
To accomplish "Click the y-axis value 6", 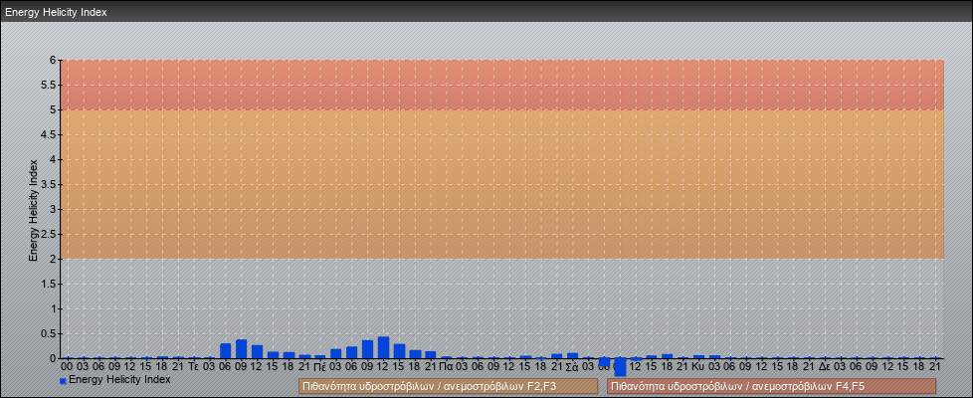I will (54, 61).
